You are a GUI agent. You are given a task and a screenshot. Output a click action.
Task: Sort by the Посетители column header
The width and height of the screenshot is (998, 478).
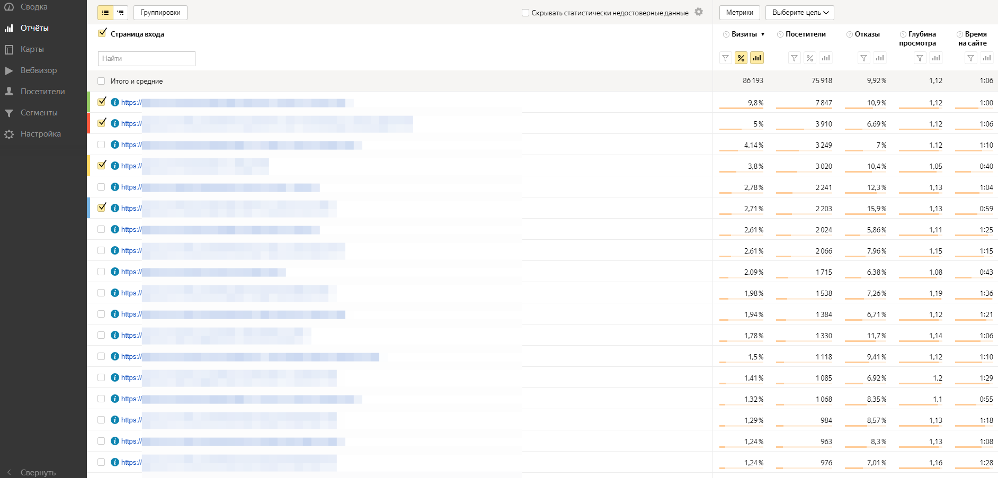(x=806, y=34)
